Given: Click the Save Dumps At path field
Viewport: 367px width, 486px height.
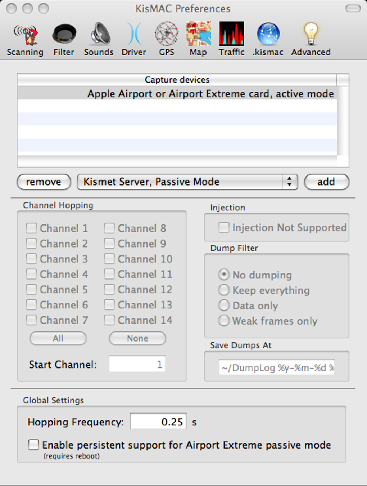Looking at the screenshot, I should [276, 368].
